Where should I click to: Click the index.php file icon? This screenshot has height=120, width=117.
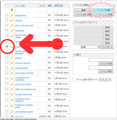12,116
